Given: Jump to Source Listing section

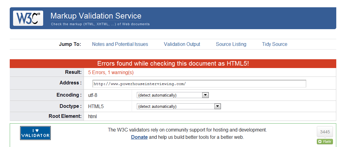Looking at the screenshot, I should coord(231,44).
